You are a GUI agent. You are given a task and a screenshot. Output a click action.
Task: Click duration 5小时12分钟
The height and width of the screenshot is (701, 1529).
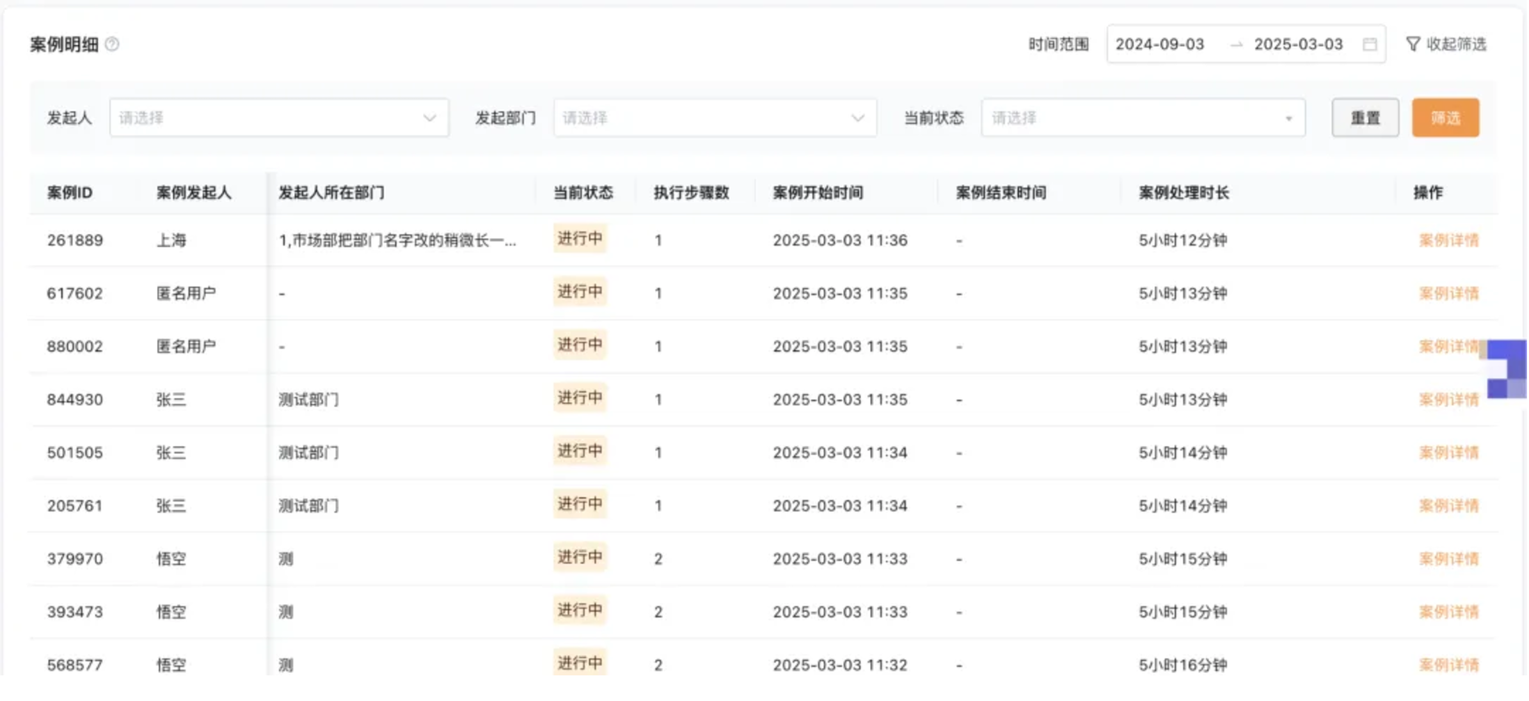coord(1183,240)
